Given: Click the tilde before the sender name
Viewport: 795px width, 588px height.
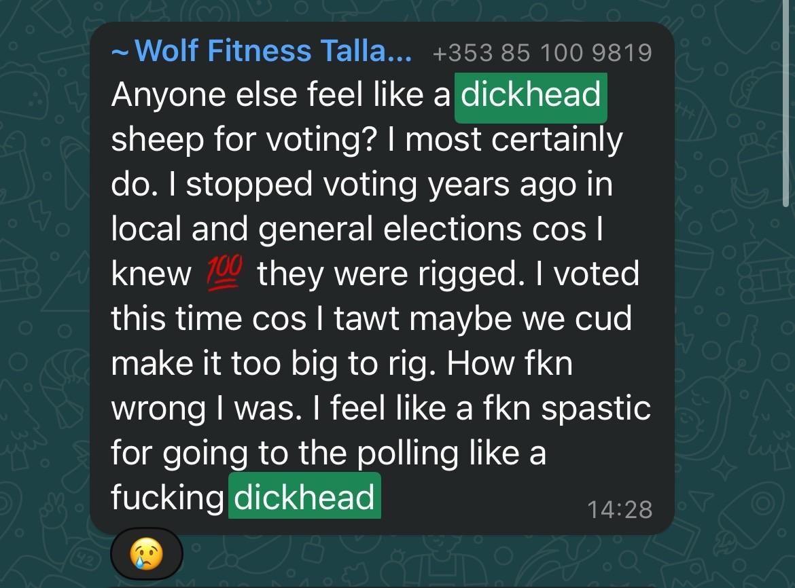Looking at the screenshot, I should [120, 53].
